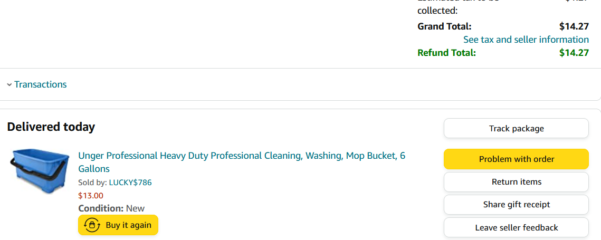Select the $13.00 item price text
The height and width of the screenshot is (240, 601).
pos(90,196)
